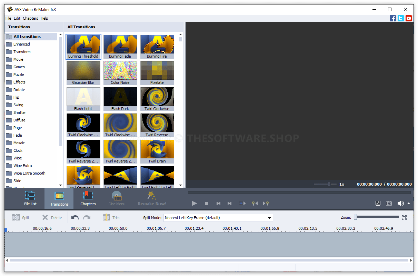Click the timeline Zoom slider
The width and height of the screenshot is (418, 276).
(376, 217)
